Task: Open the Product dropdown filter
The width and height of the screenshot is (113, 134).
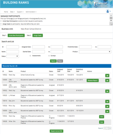Action: click(95, 51)
